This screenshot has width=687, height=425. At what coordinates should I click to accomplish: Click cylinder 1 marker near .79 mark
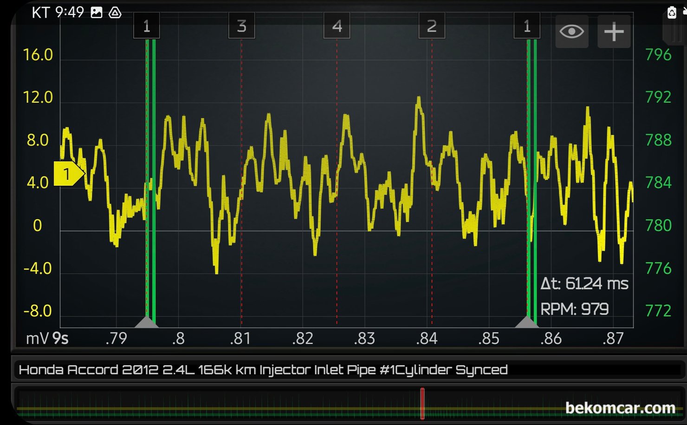click(x=147, y=26)
